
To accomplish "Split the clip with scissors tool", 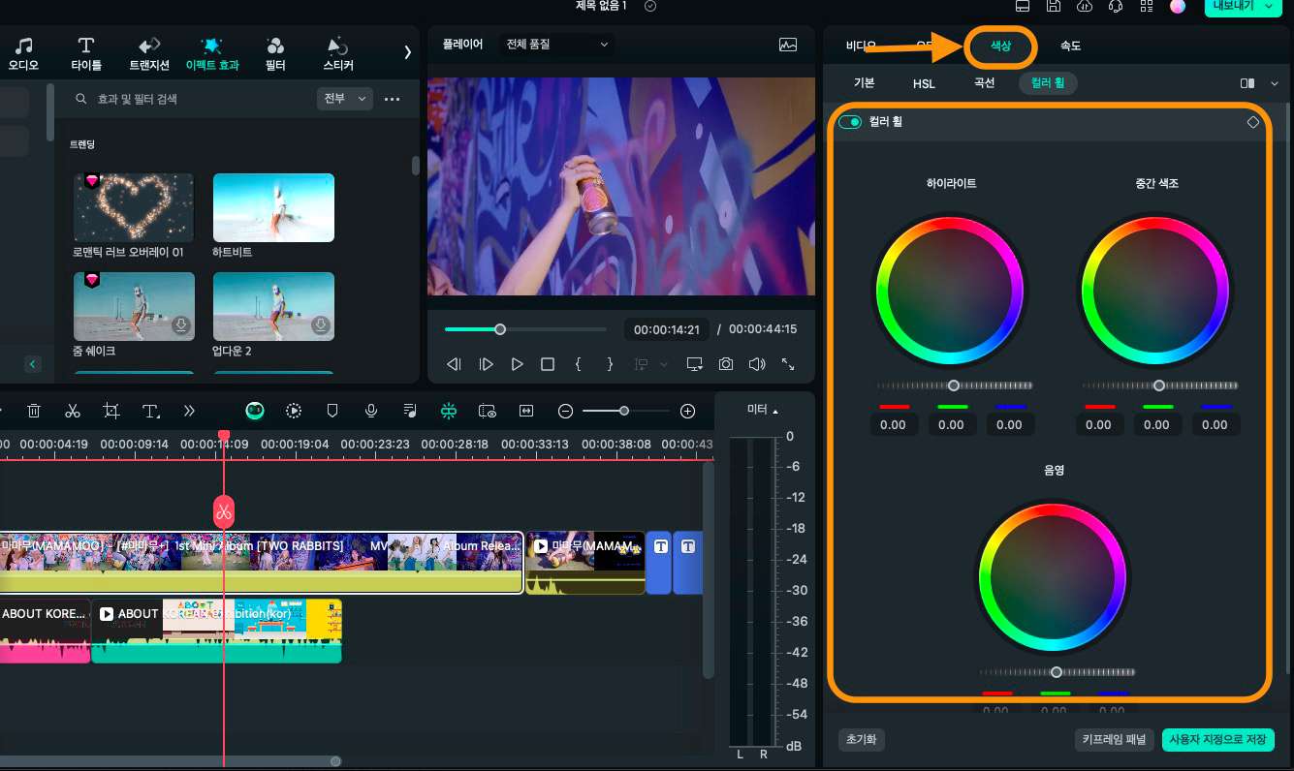I will pyautogui.click(x=73, y=411).
